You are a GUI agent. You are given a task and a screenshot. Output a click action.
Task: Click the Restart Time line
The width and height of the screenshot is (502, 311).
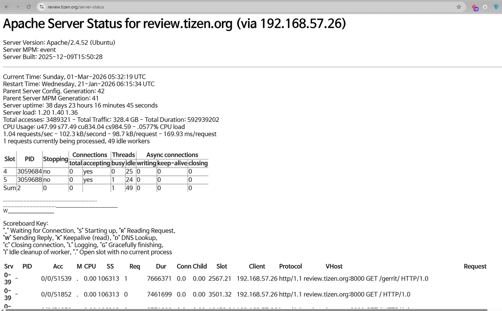pos(79,84)
